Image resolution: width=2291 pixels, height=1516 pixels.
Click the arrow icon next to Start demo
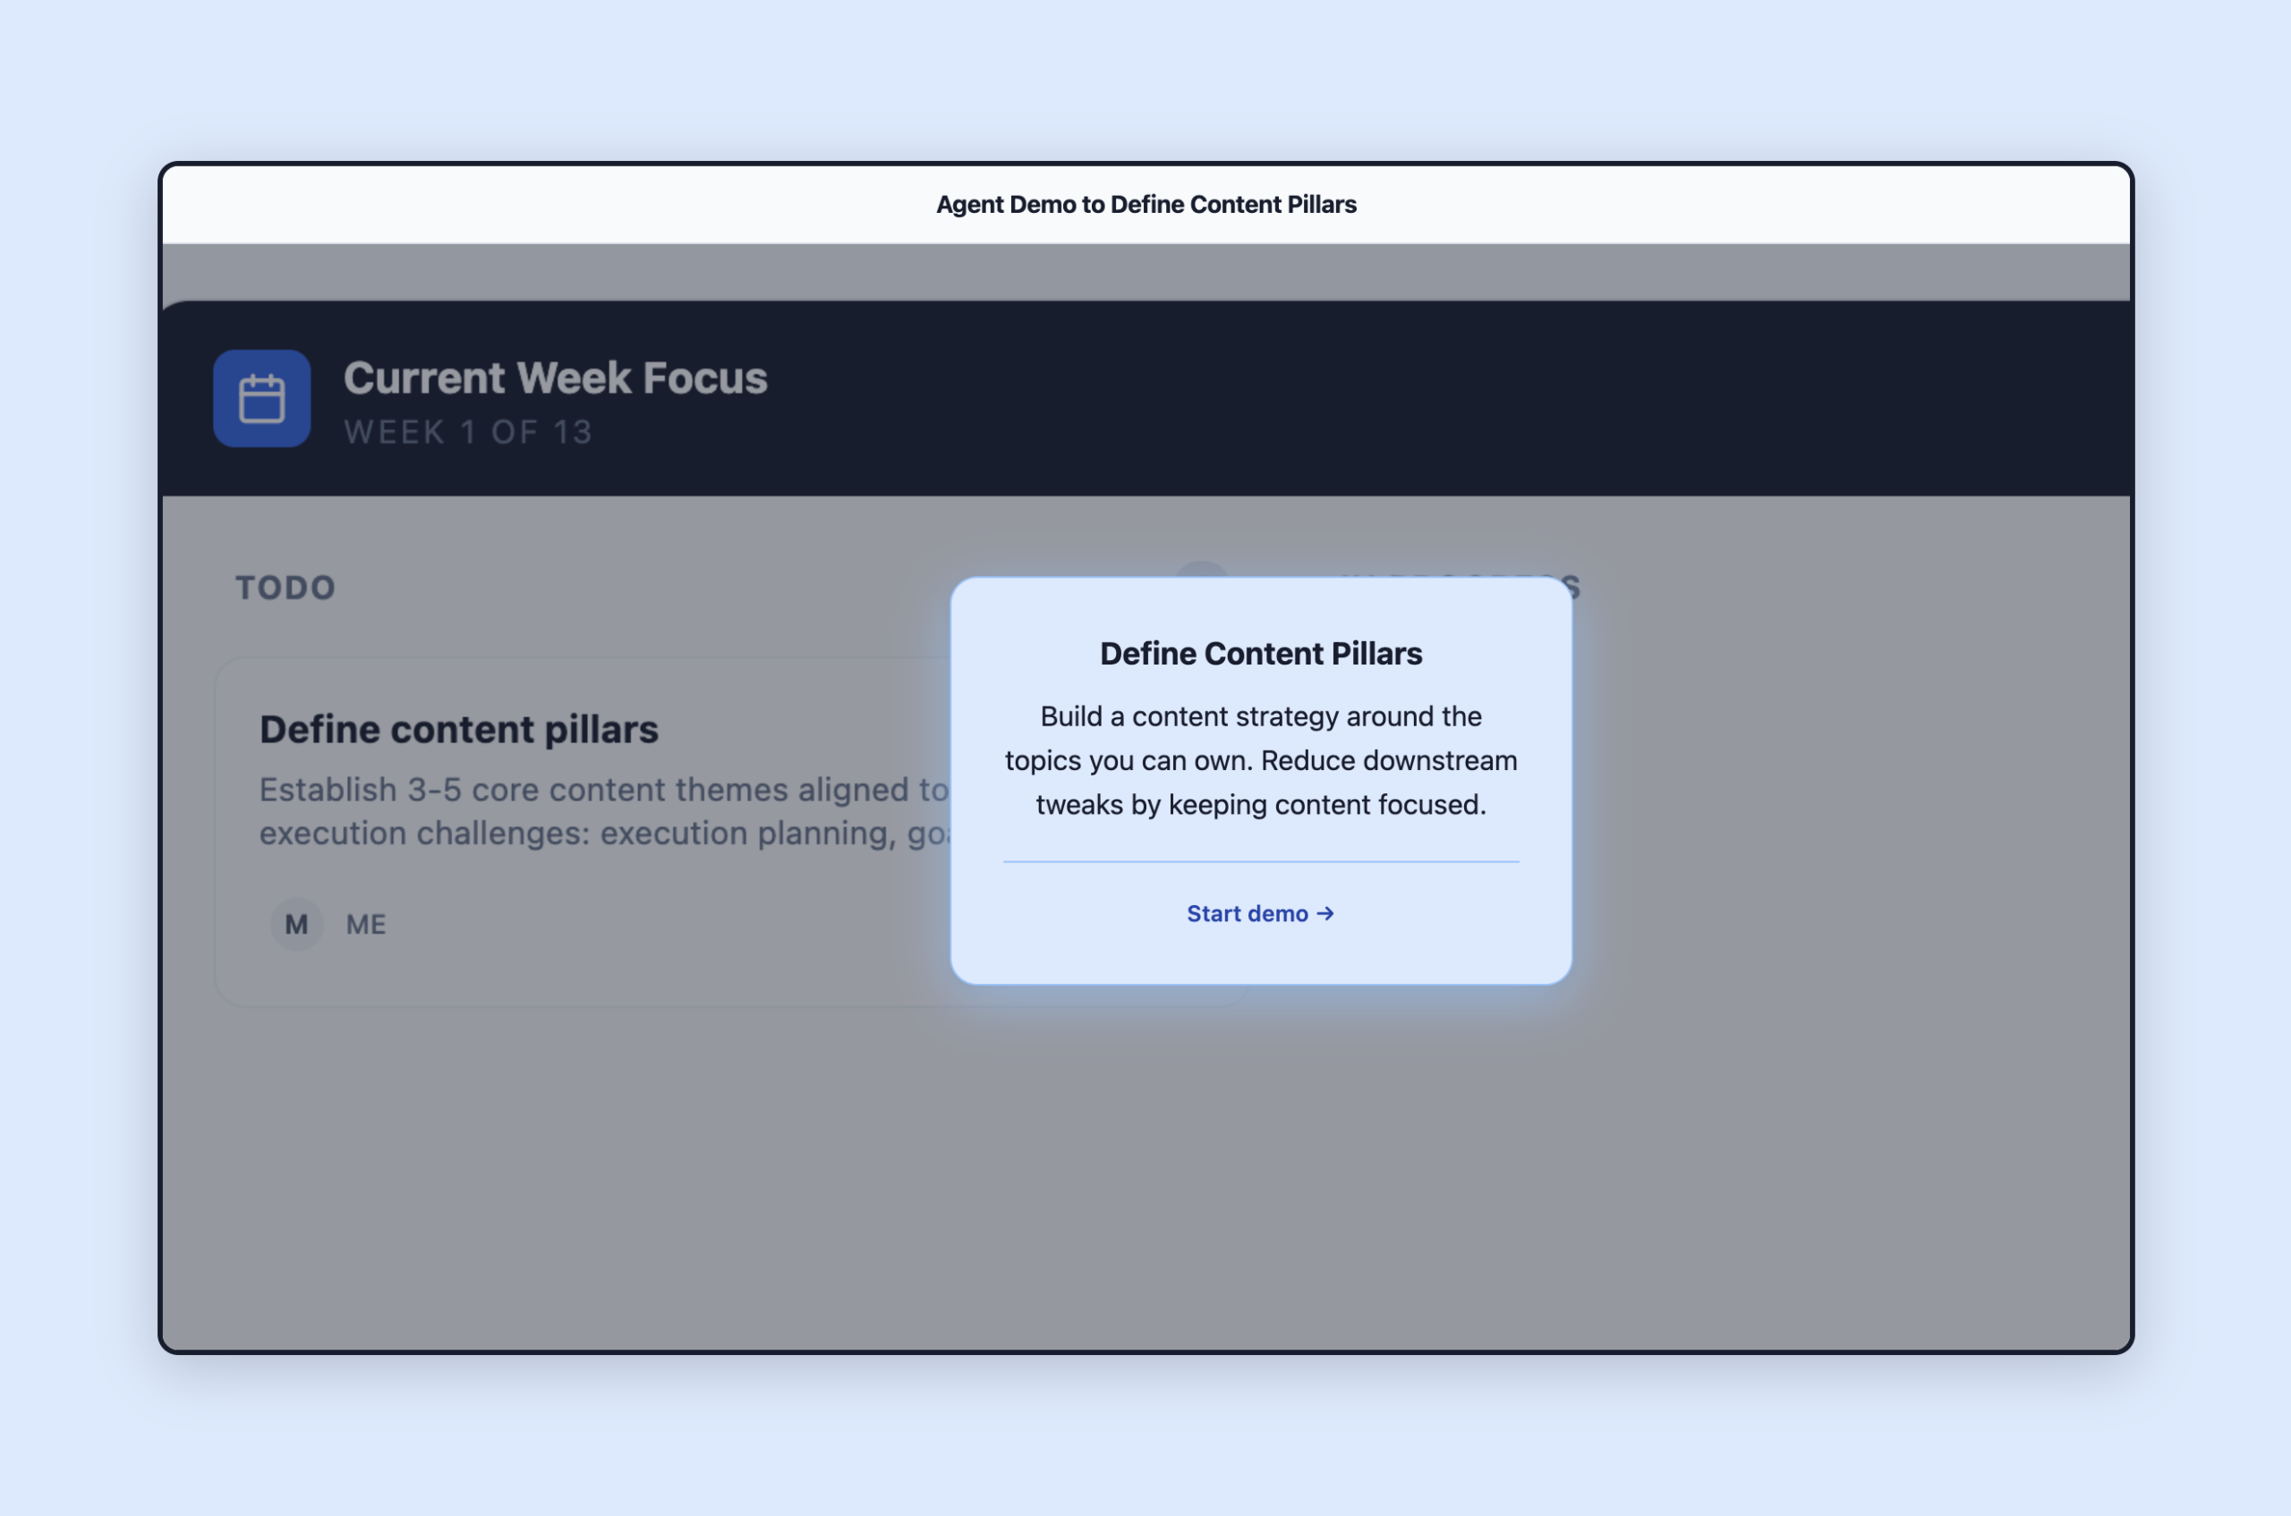(1325, 912)
